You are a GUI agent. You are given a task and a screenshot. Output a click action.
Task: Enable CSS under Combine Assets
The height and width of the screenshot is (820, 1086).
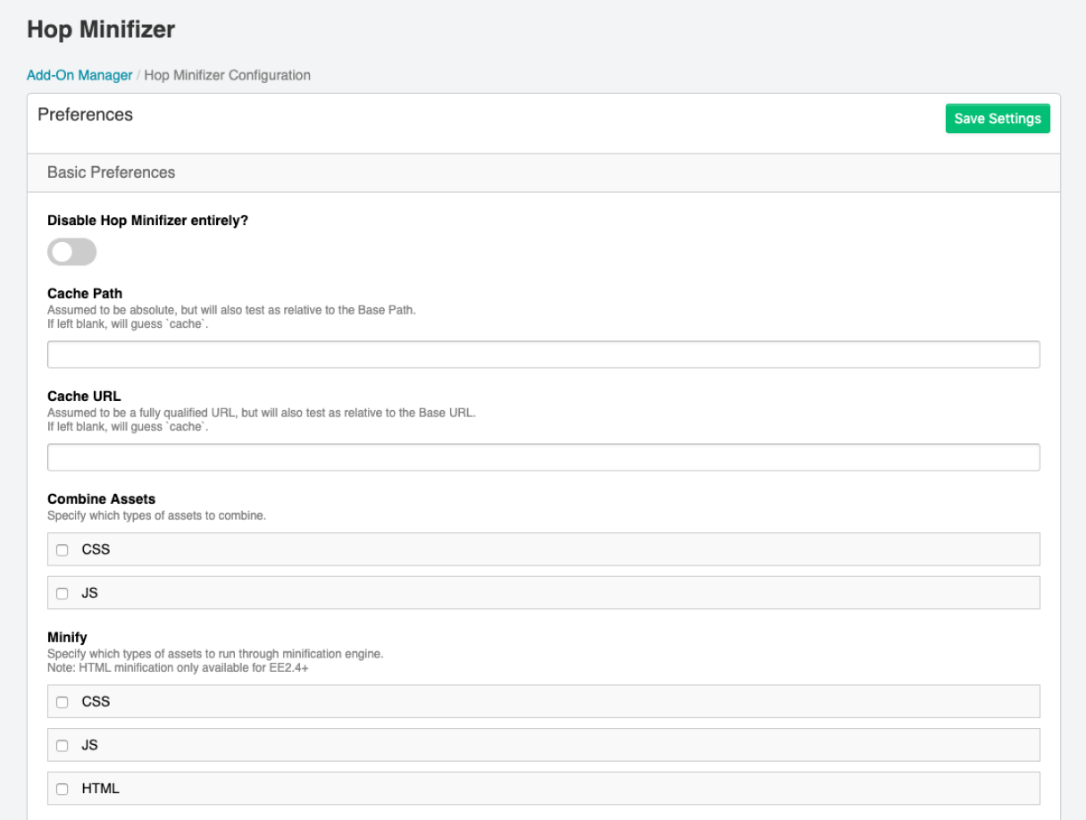tap(62, 549)
